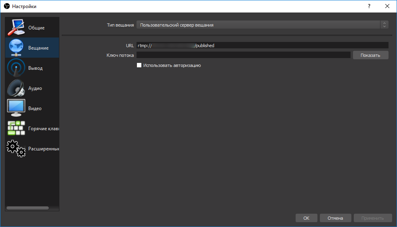Viewport: 397px width, 227px height.
Task: Open the Video monitor icon
Action: tap(16, 108)
